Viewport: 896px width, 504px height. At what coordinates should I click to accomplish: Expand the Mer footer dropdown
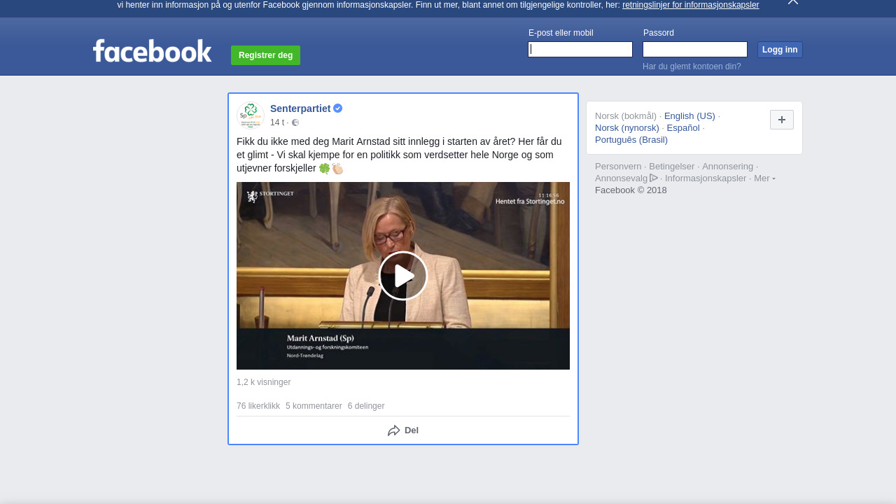coord(764,178)
